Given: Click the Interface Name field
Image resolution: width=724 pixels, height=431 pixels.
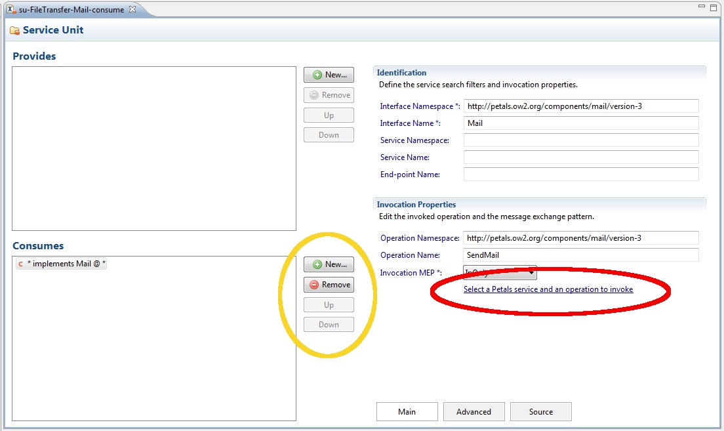Looking at the screenshot, I should pos(580,123).
